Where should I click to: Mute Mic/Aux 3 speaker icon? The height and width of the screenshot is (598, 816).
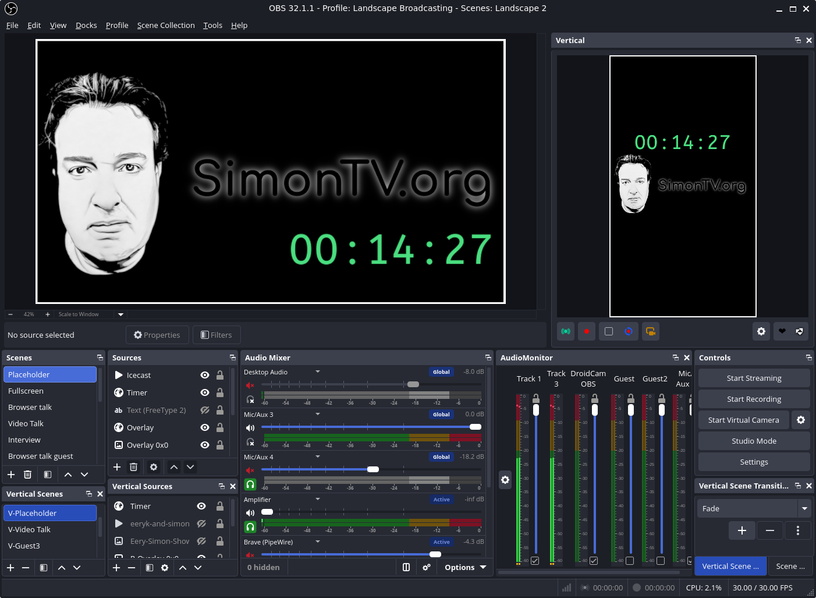pos(250,428)
